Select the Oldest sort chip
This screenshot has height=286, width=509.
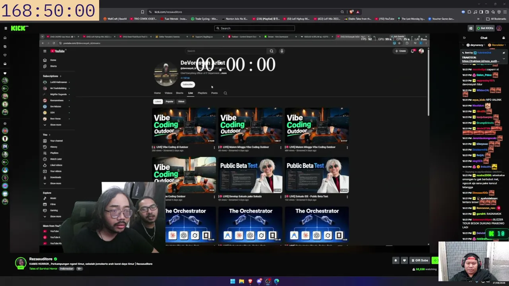(181, 102)
